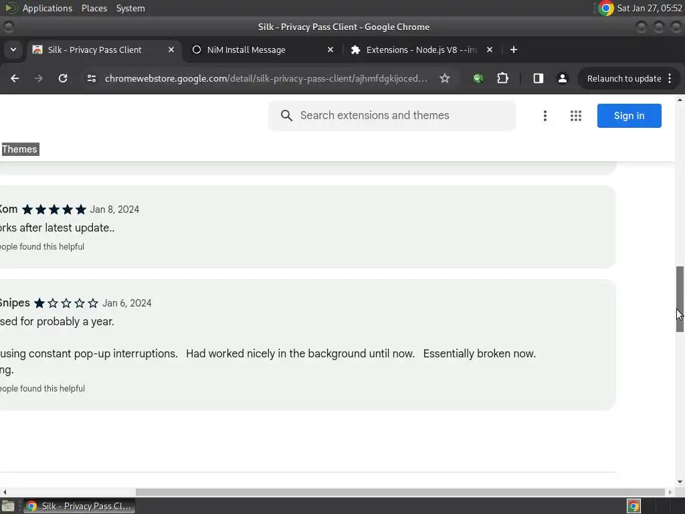This screenshot has height=514, width=685.
Task: Switch to the NiM Install Message tab
Action: 262,50
